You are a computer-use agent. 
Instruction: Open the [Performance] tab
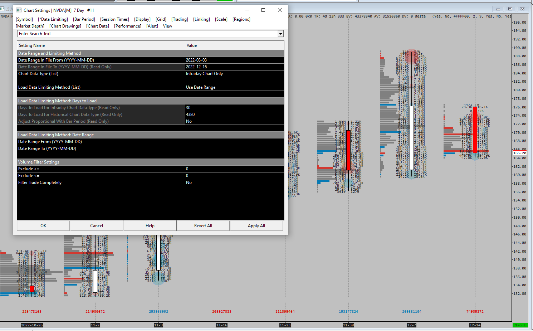pyautogui.click(x=128, y=26)
